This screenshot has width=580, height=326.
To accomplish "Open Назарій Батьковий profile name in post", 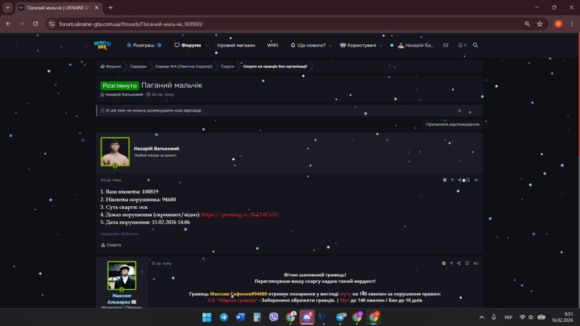I will [x=156, y=148].
